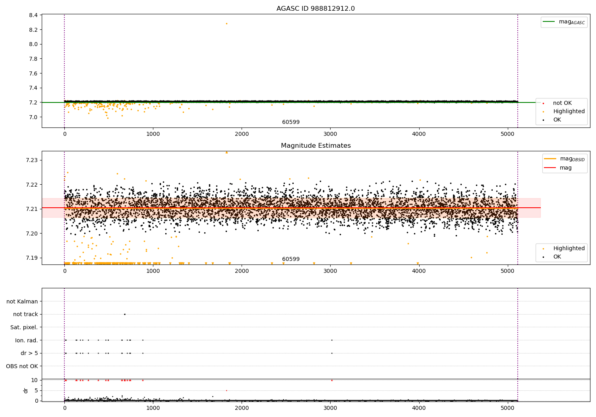Select 'Highlighted' legend entry in the top plot
This screenshot has height=417, width=596.
[x=569, y=112]
